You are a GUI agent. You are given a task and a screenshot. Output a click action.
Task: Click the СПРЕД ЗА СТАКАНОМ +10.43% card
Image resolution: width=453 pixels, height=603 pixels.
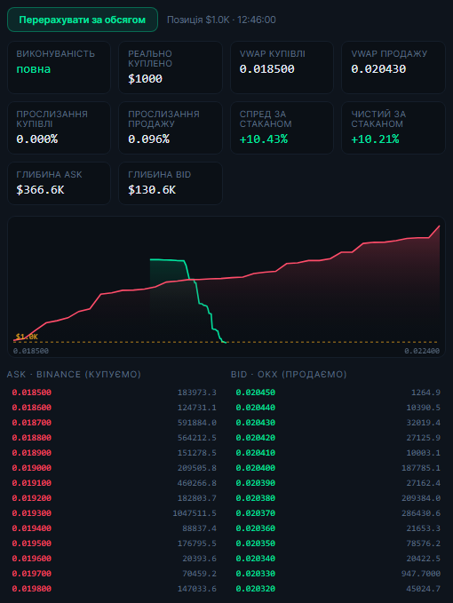pos(282,128)
